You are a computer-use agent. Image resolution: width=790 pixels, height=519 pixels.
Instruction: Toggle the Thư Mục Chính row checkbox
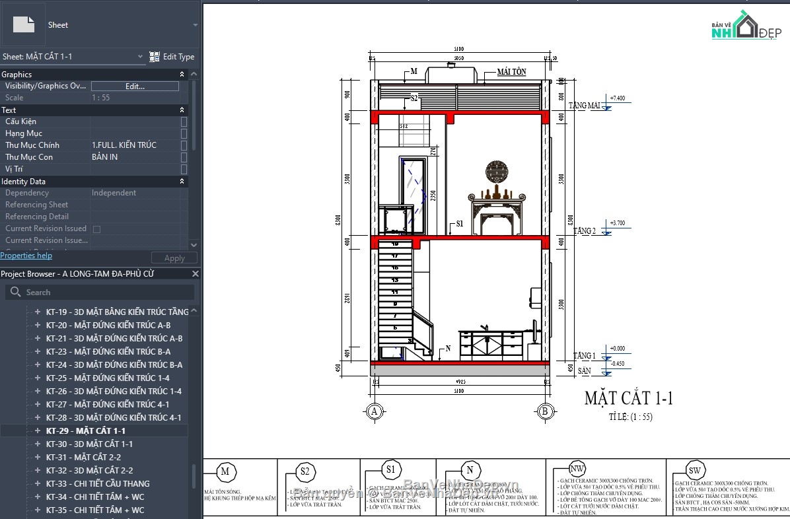[184, 145]
